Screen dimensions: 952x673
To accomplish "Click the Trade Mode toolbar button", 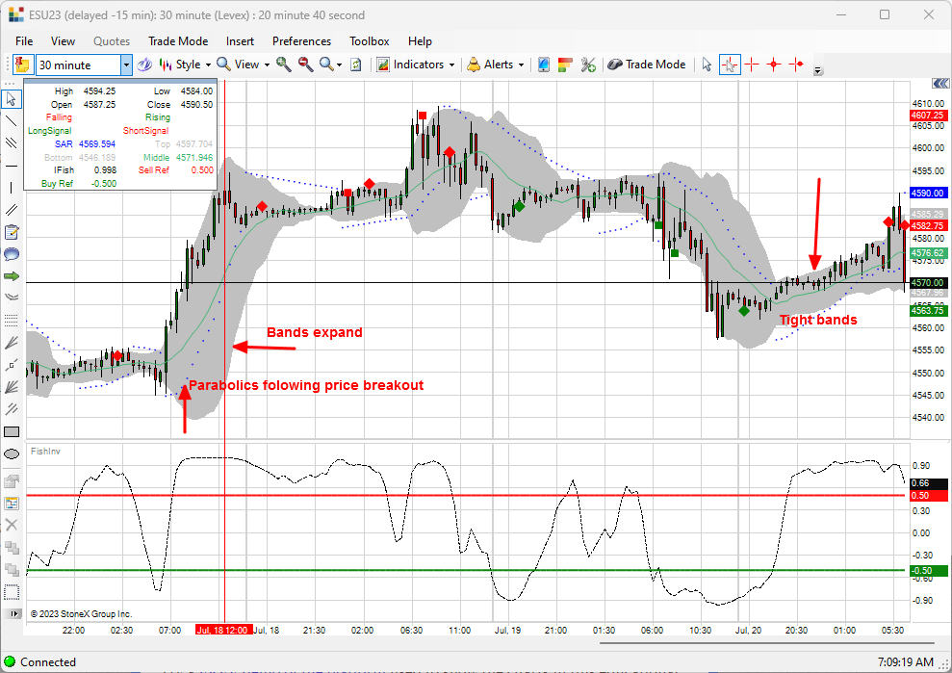I will pyautogui.click(x=646, y=65).
